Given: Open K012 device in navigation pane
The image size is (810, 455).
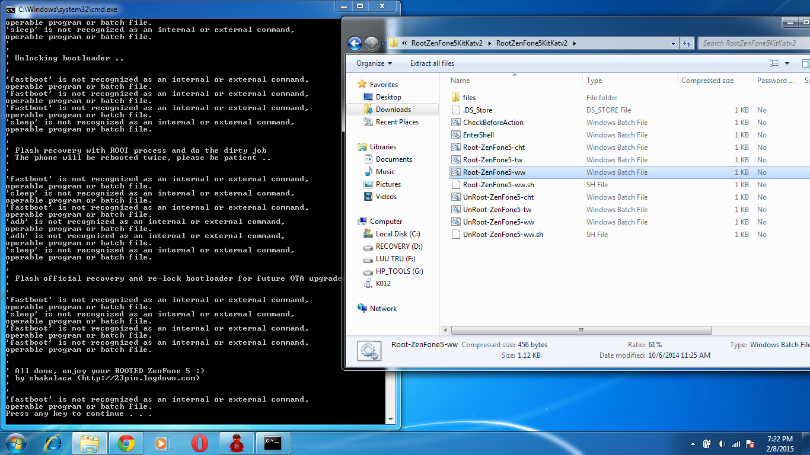Looking at the screenshot, I should click(383, 284).
